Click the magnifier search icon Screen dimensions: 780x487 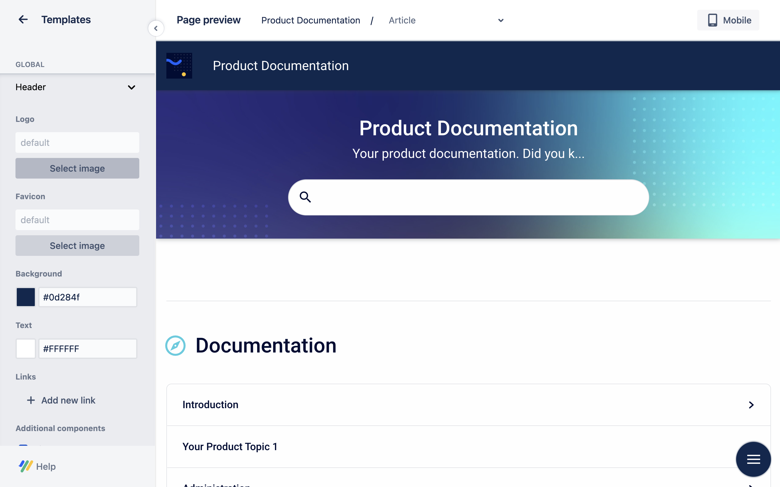pyautogui.click(x=305, y=197)
